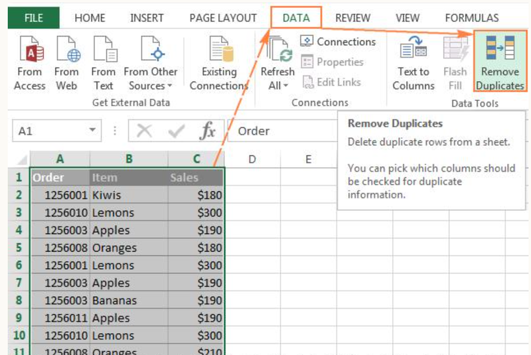Image resolution: width=531 pixels, height=355 pixels.
Task: Switch to the REVIEW tab
Action: pyautogui.click(x=353, y=18)
